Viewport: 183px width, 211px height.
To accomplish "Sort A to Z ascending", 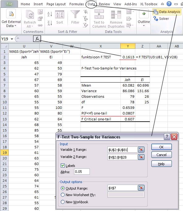I will pos(50,14).
